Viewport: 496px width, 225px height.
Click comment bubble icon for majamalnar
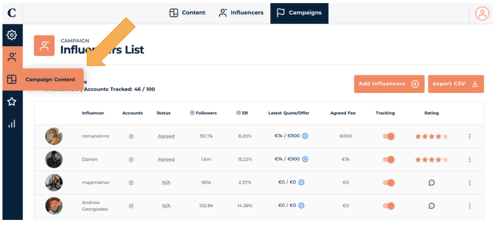point(431,183)
